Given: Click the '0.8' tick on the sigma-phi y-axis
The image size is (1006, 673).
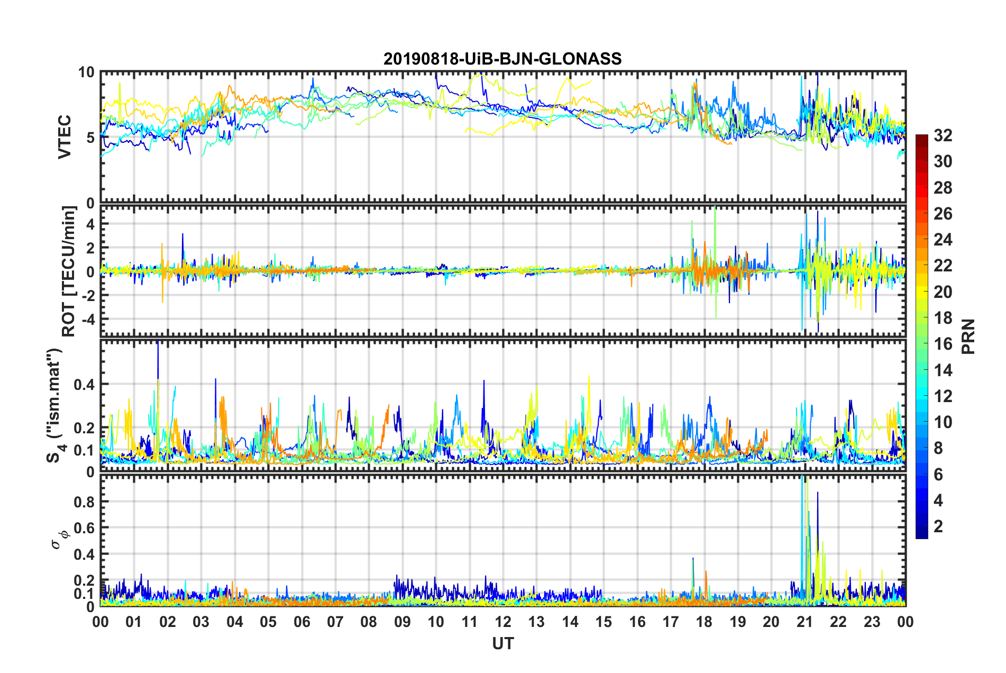Looking at the screenshot, I should tap(85, 502).
